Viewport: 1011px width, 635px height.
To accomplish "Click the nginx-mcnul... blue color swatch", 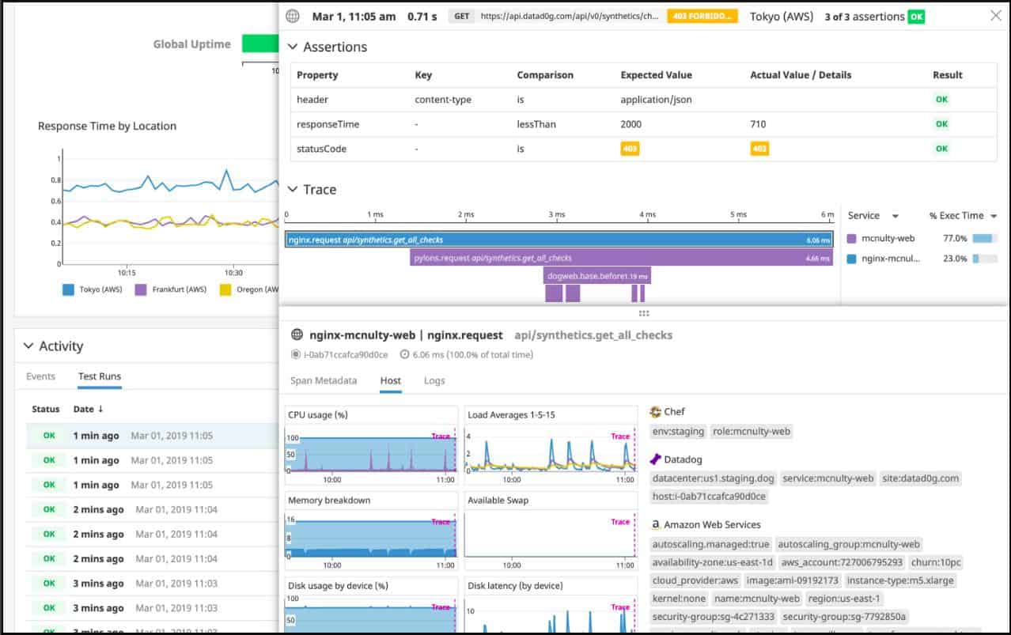I will [x=852, y=259].
